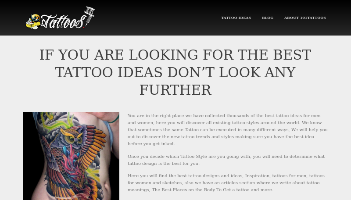351x200 pixels.
Task: Select the cursive Tattoos wordmark
Action: pyautogui.click(x=63, y=21)
